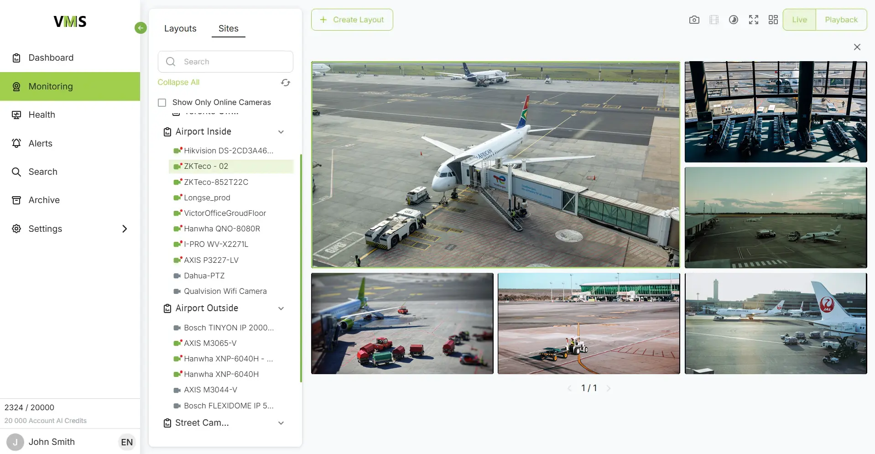Click the Health monitor icon
Image resolution: width=875 pixels, height=454 pixels.
(x=16, y=115)
